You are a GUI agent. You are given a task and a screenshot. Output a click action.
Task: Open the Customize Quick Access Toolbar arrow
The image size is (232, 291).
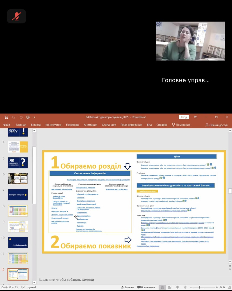point(34,117)
